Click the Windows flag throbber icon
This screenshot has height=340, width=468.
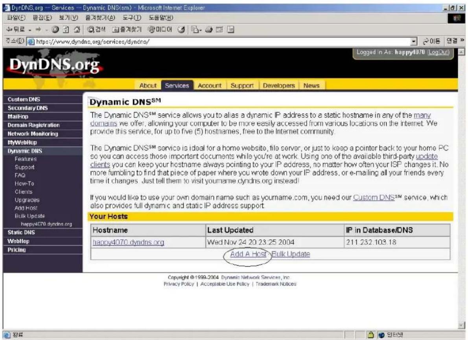pyautogui.click(x=457, y=18)
